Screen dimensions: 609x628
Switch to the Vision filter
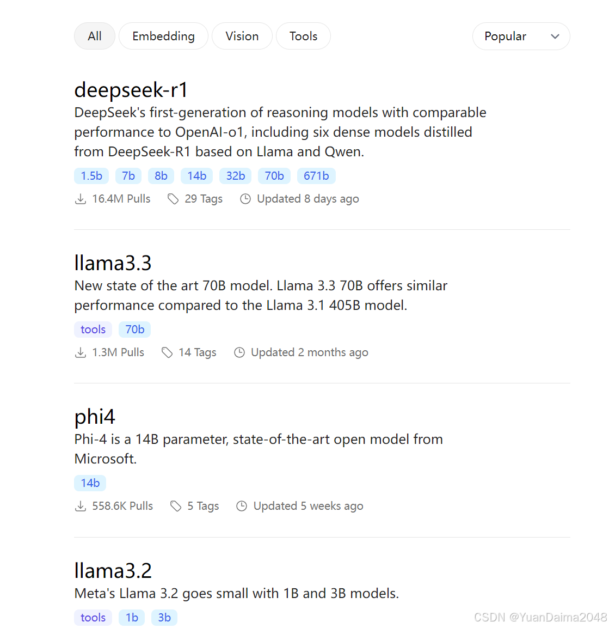click(x=242, y=36)
